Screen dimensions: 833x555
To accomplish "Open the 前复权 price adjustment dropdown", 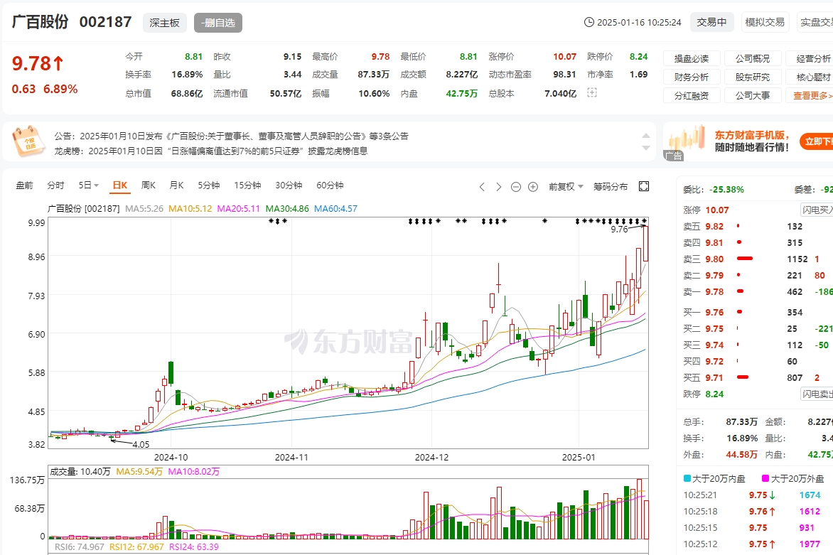I will [x=566, y=186].
